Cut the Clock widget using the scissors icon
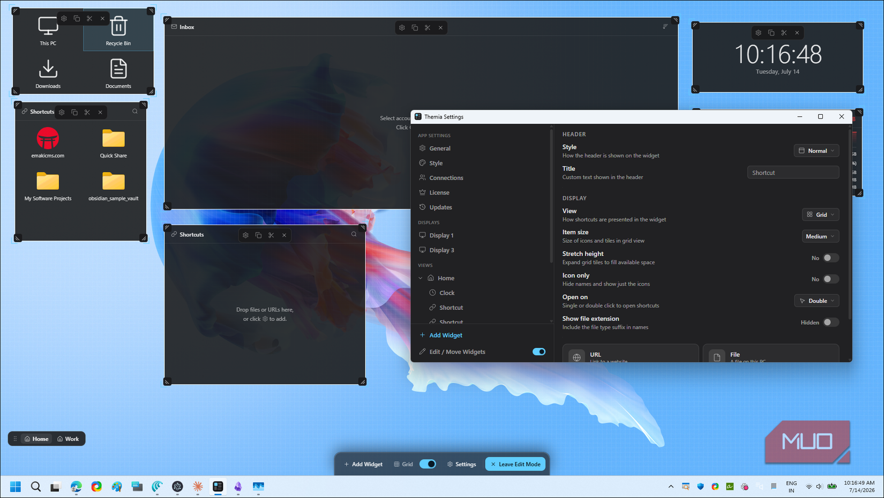Viewport: 884px width, 498px height. 784,33
